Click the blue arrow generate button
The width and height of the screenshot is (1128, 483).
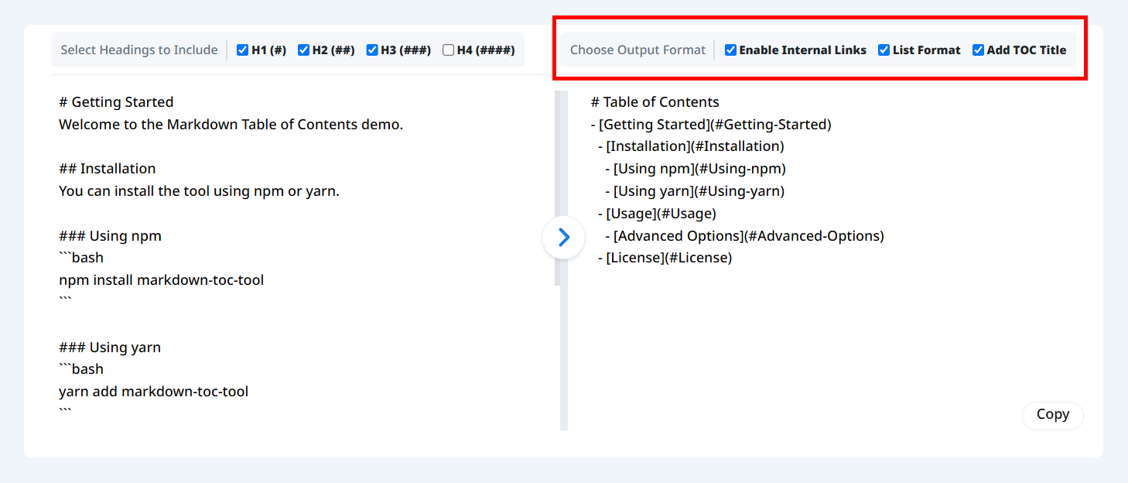(x=563, y=237)
